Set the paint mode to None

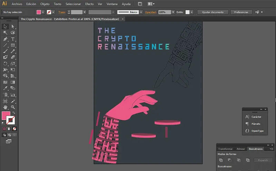[14, 129]
